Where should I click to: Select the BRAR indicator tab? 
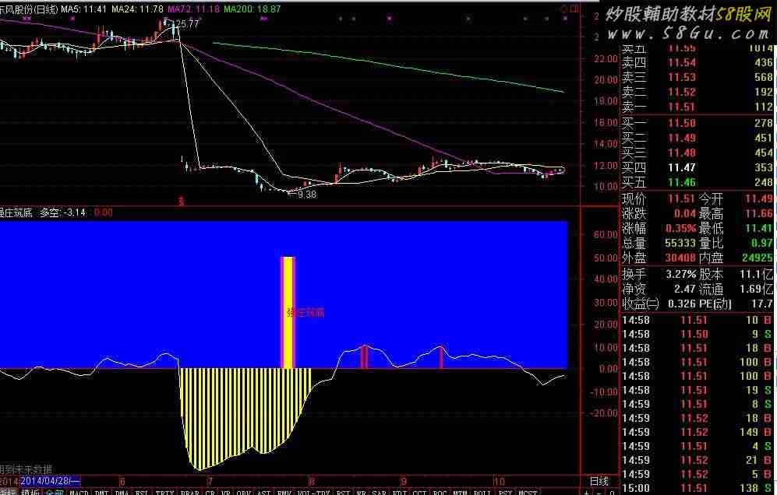pos(189,491)
